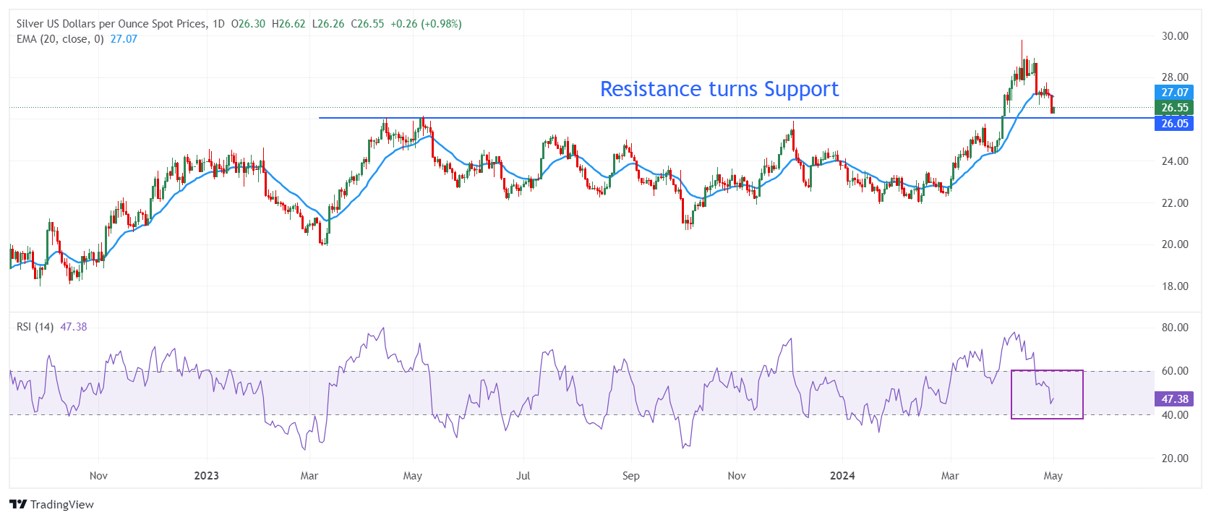The height and width of the screenshot is (520, 1211).
Task: Click the purple 47.38 RSI axis tag
Action: pyautogui.click(x=1174, y=399)
